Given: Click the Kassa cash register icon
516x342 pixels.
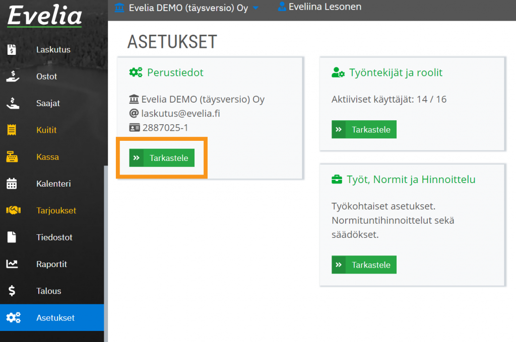Looking at the screenshot, I should tap(12, 157).
